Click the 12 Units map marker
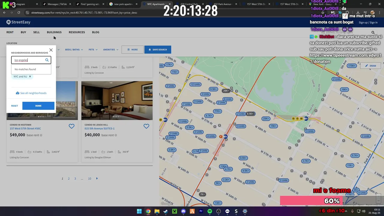 point(195,84)
